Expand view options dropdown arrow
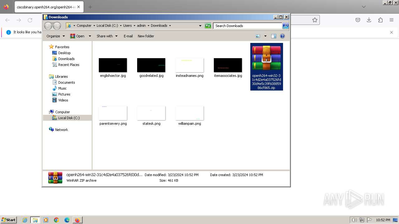399x224 pixels. [265, 36]
